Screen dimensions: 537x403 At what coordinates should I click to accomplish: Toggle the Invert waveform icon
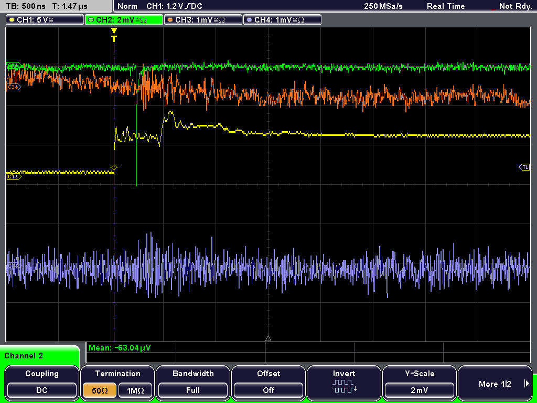click(344, 383)
